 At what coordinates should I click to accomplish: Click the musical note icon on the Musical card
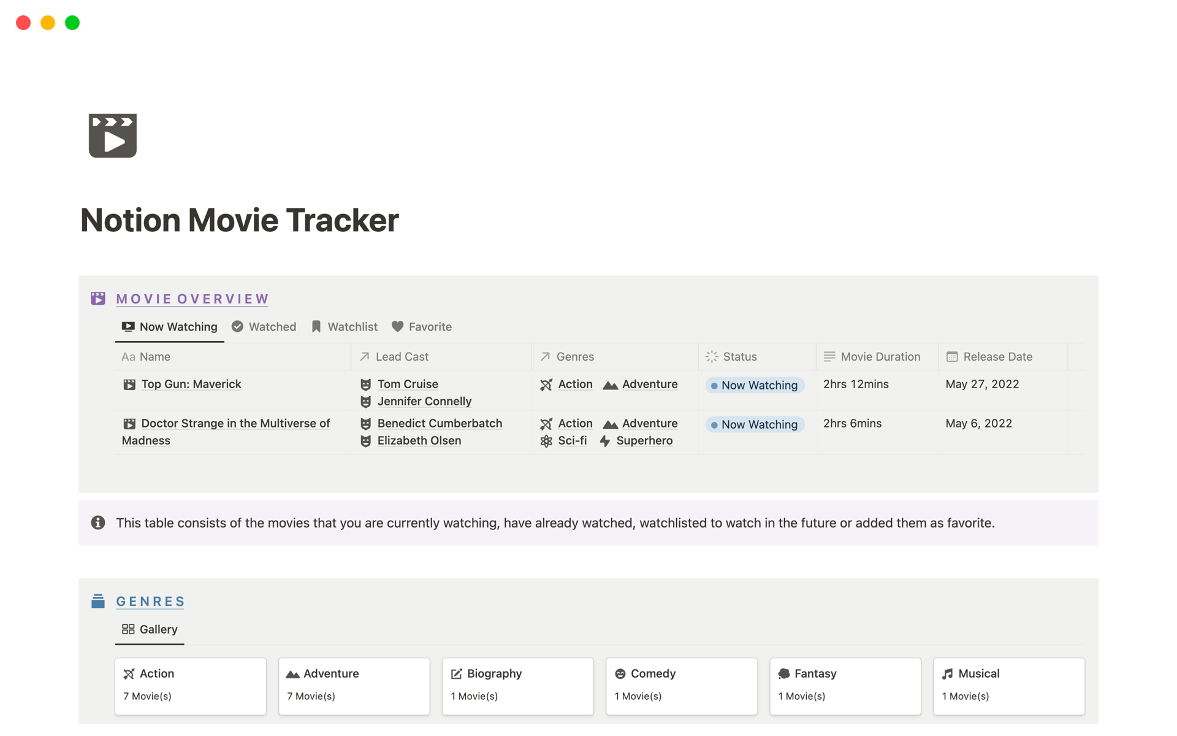click(x=948, y=673)
